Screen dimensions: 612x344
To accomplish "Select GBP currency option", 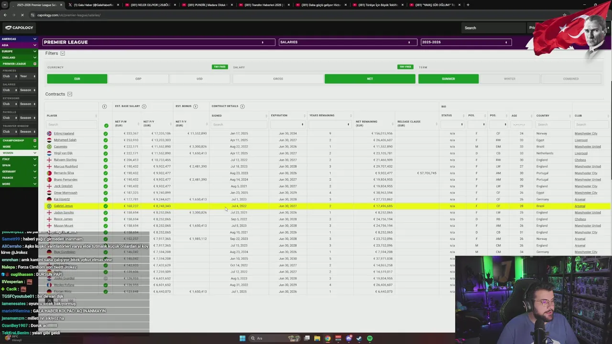I will (138, 79).
